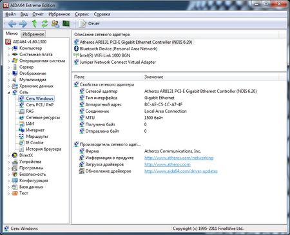290x235 pixels.
Task: Select the DirectX icon in tree
Action: (x=15, y=155)
